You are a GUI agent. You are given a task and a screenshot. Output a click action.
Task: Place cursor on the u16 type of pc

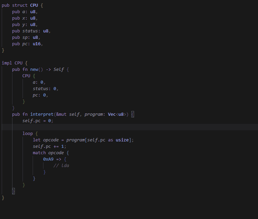click(38, 44)
